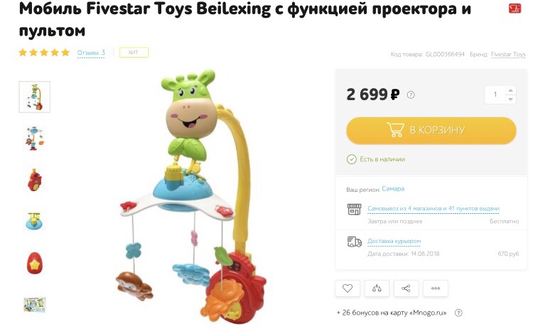Select the packaging box thumbnail
533x336 pixels.
click(35, 305)
